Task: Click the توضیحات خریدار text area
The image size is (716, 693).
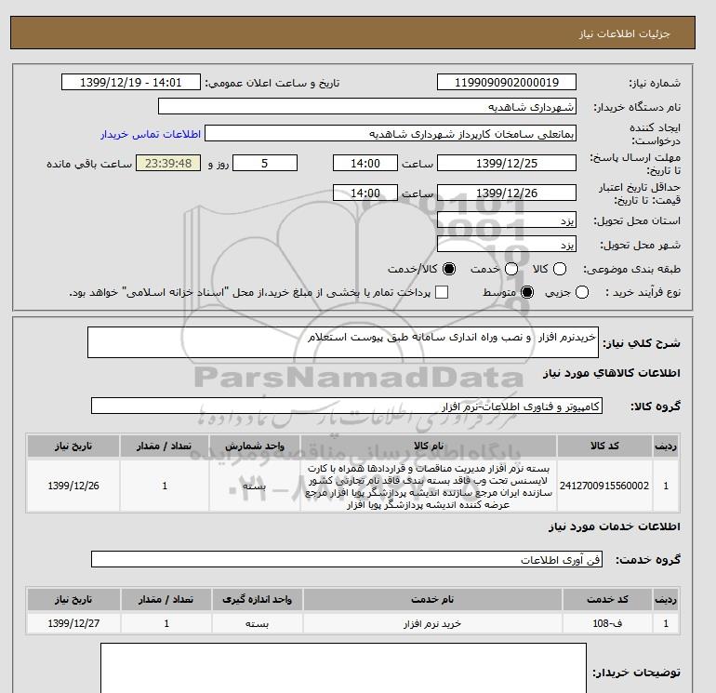Action: point(343,668)
